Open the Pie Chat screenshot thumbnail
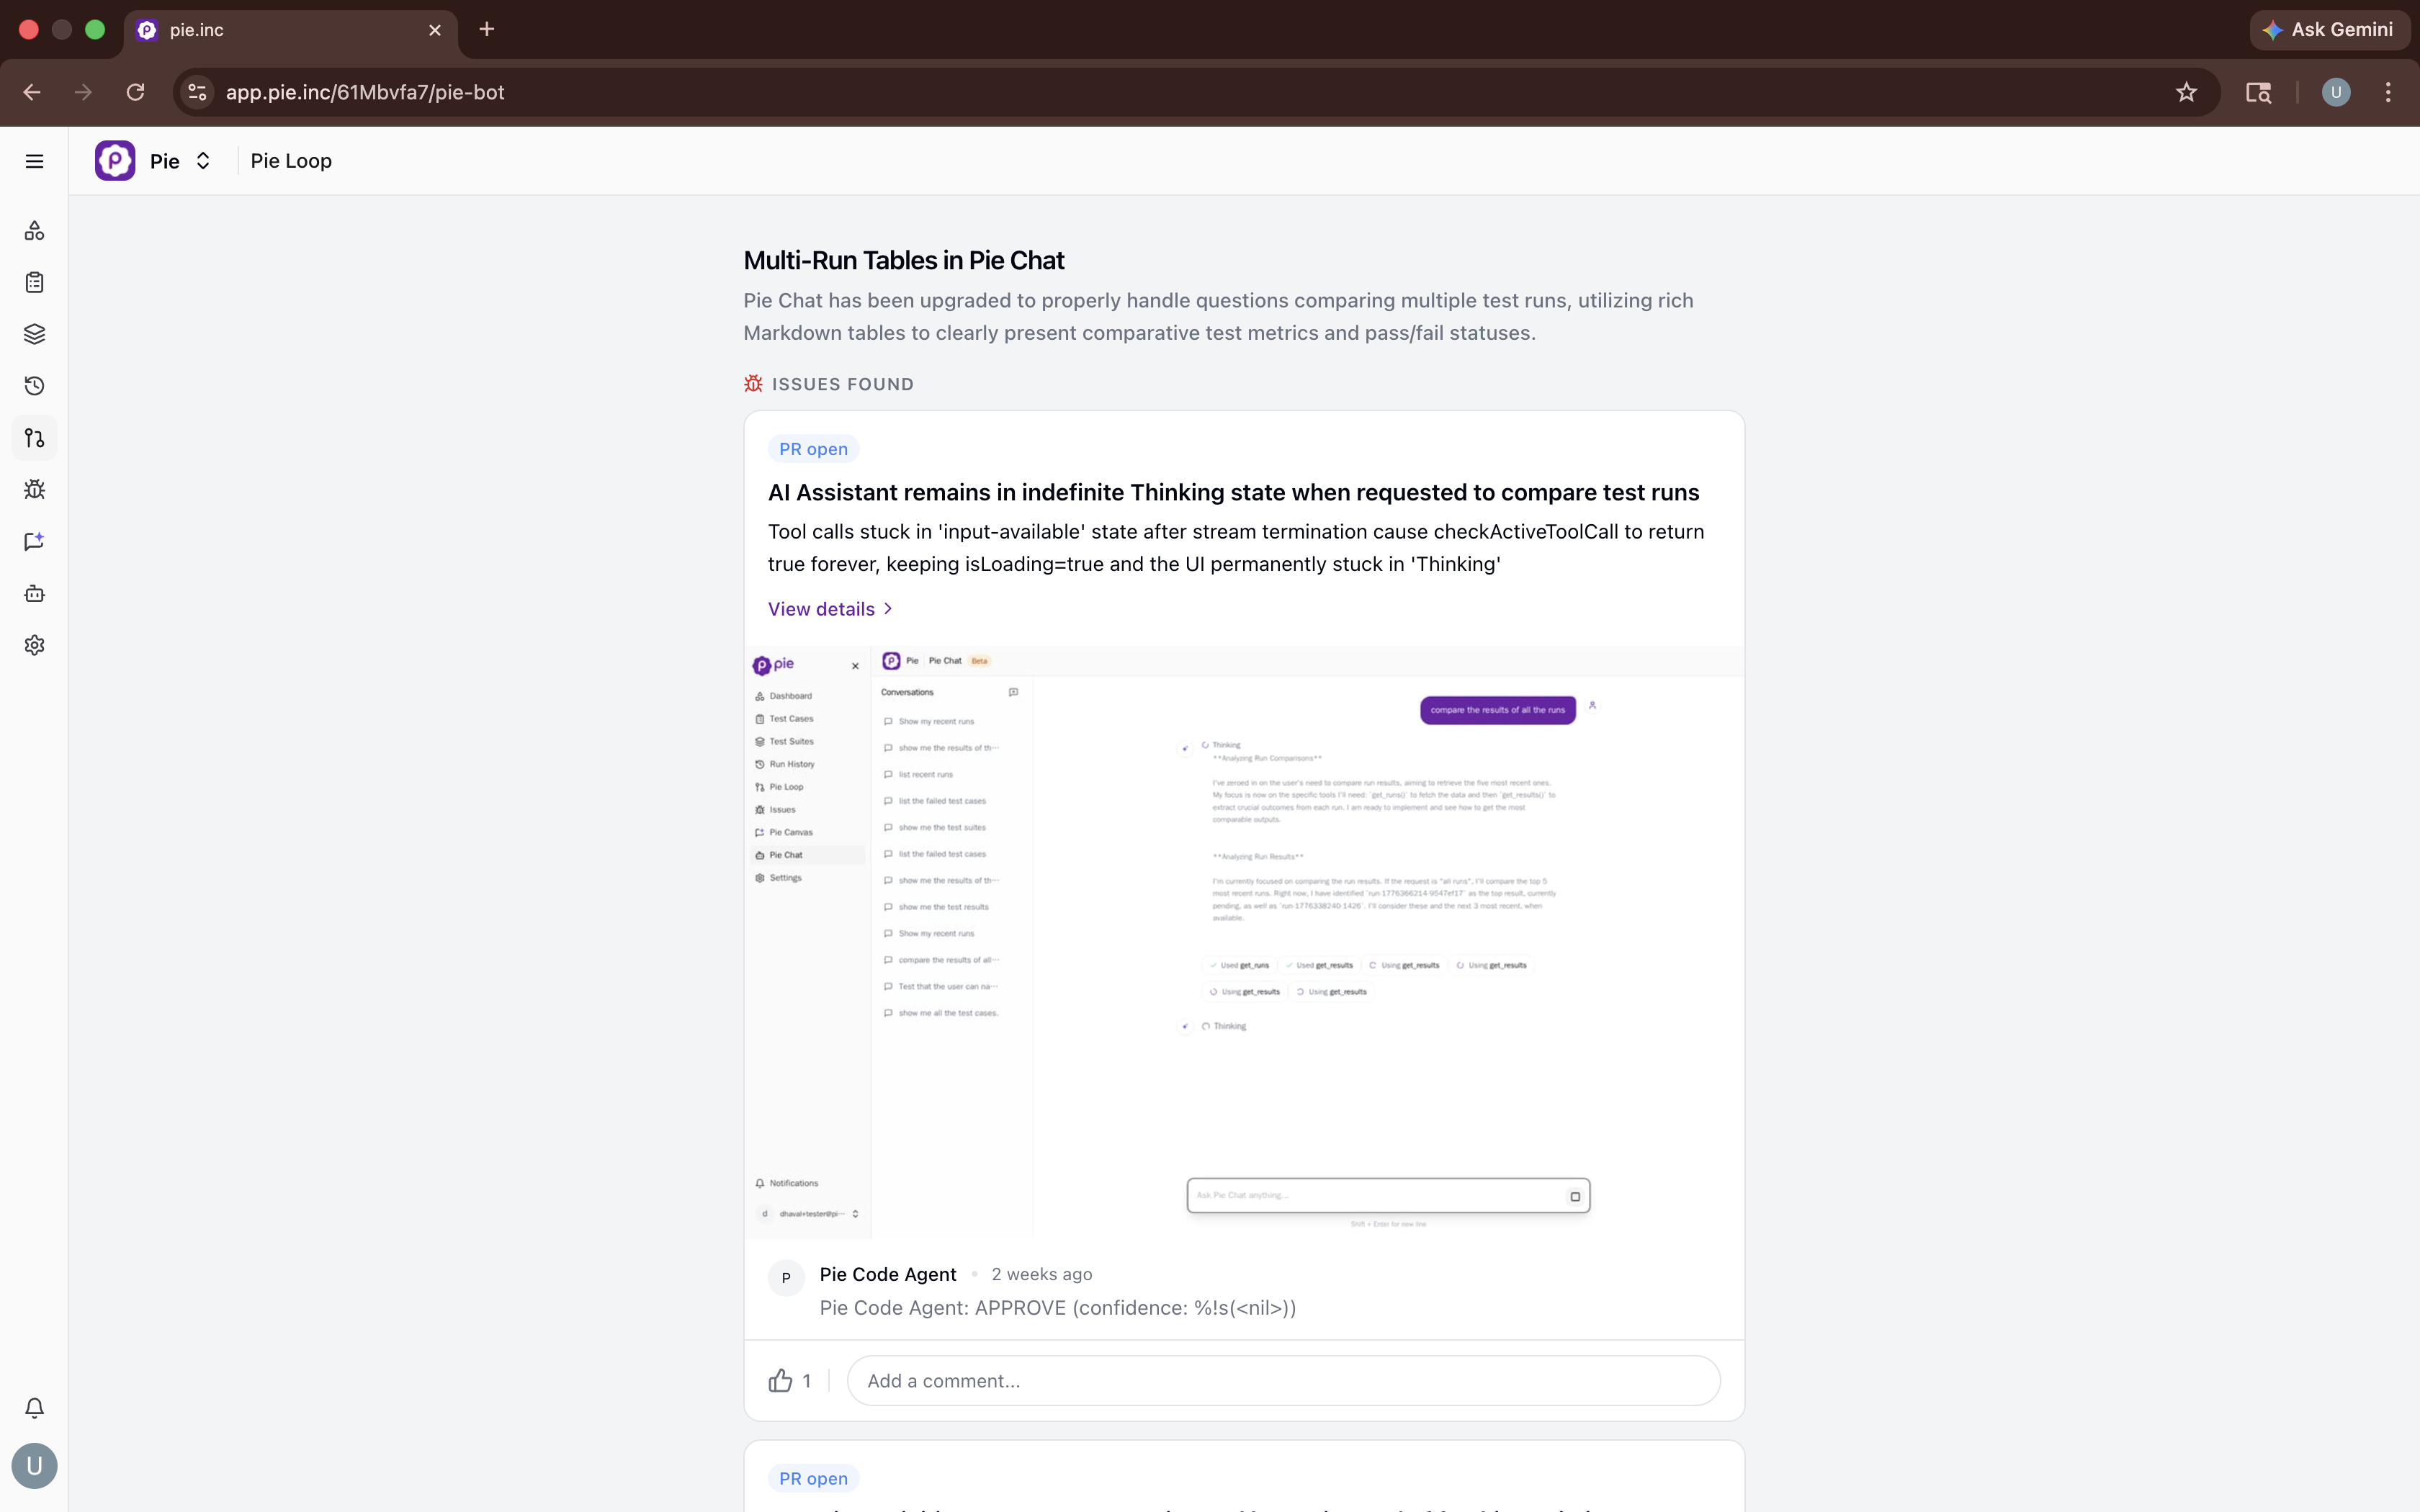 (1244, 942)
